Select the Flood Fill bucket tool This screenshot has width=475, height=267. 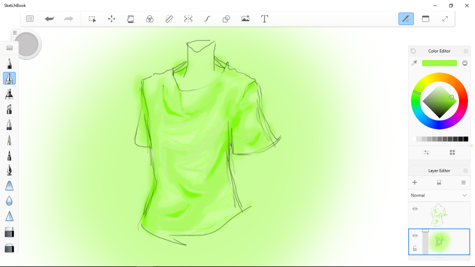130,19
